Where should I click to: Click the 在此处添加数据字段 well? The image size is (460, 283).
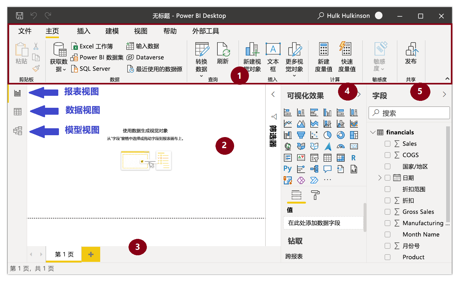point(323,223)
